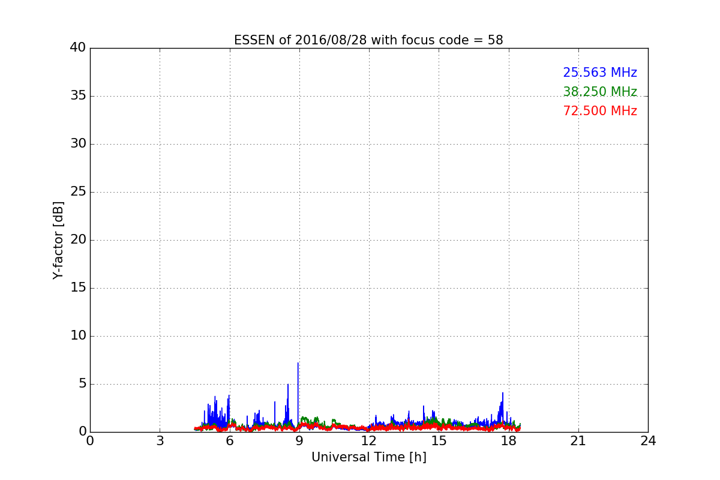The width and height of the screenshot is (720, 480).
Task: Click the y-axis tick label 25
Action: click(78, 192)
